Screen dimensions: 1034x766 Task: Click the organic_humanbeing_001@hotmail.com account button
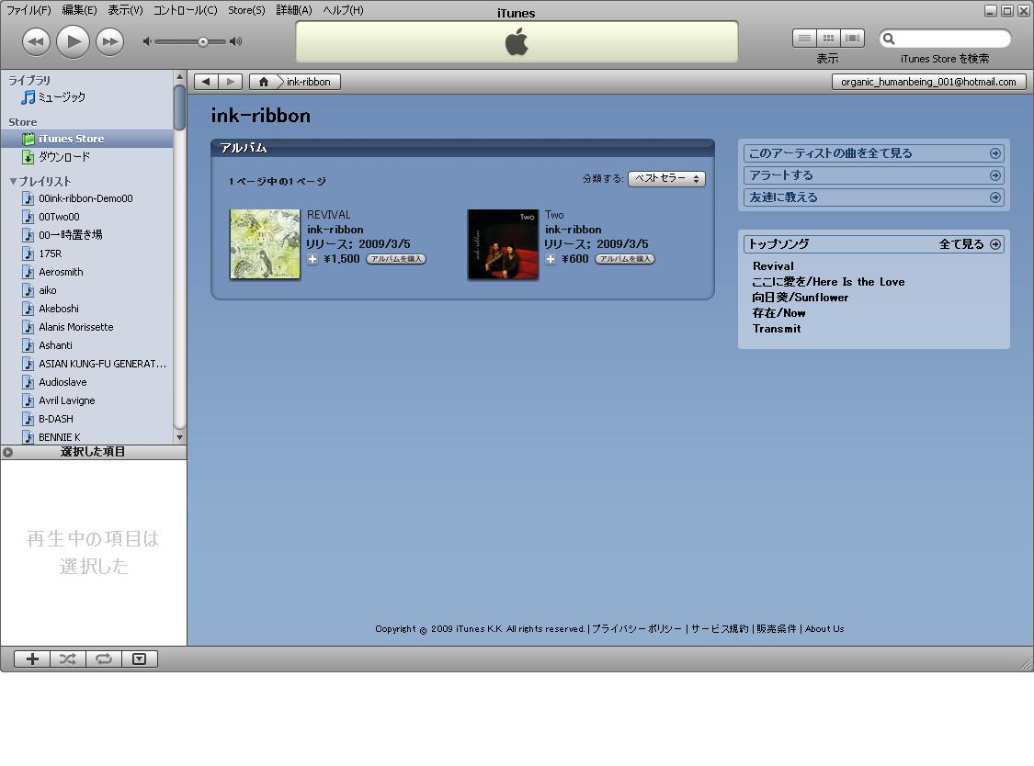pyautogui.click(x=928, y=82)
